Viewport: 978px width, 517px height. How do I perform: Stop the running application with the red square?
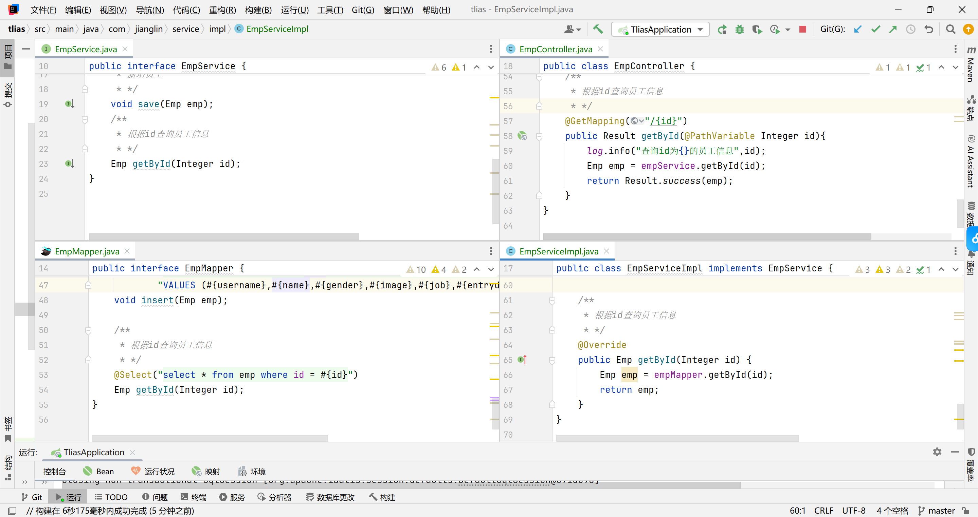(802, 29)
